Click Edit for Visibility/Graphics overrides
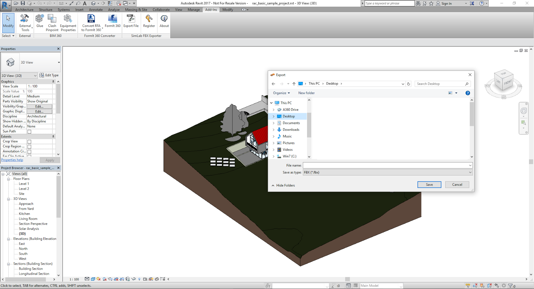The image size is (534, 289). click(x=39, y=107)
